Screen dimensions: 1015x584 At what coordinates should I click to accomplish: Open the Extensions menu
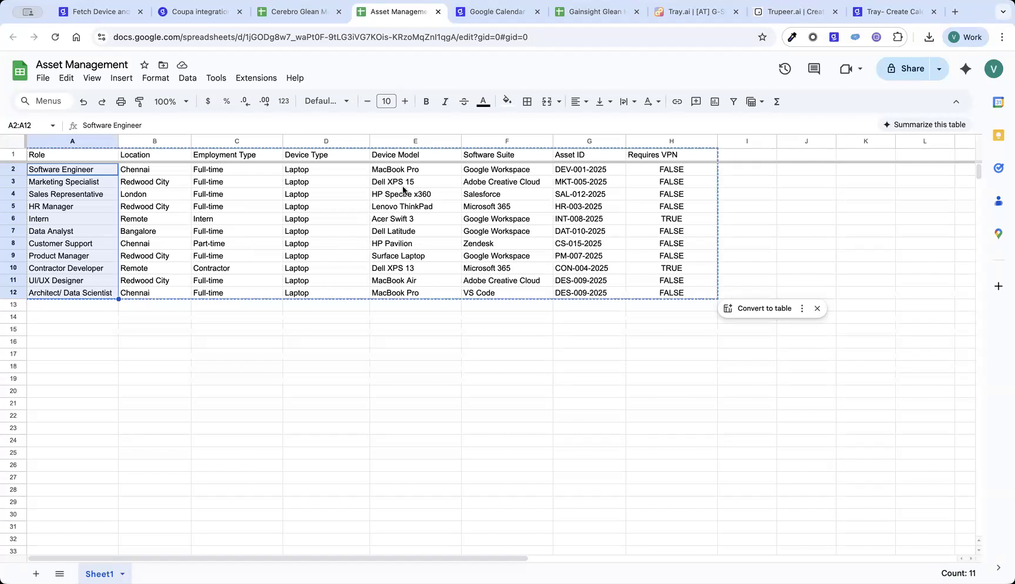[256, 78]
